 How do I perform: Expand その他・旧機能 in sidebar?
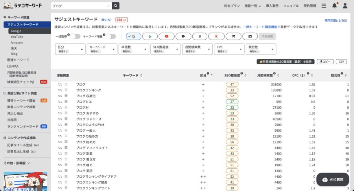[x=17, y=163]
